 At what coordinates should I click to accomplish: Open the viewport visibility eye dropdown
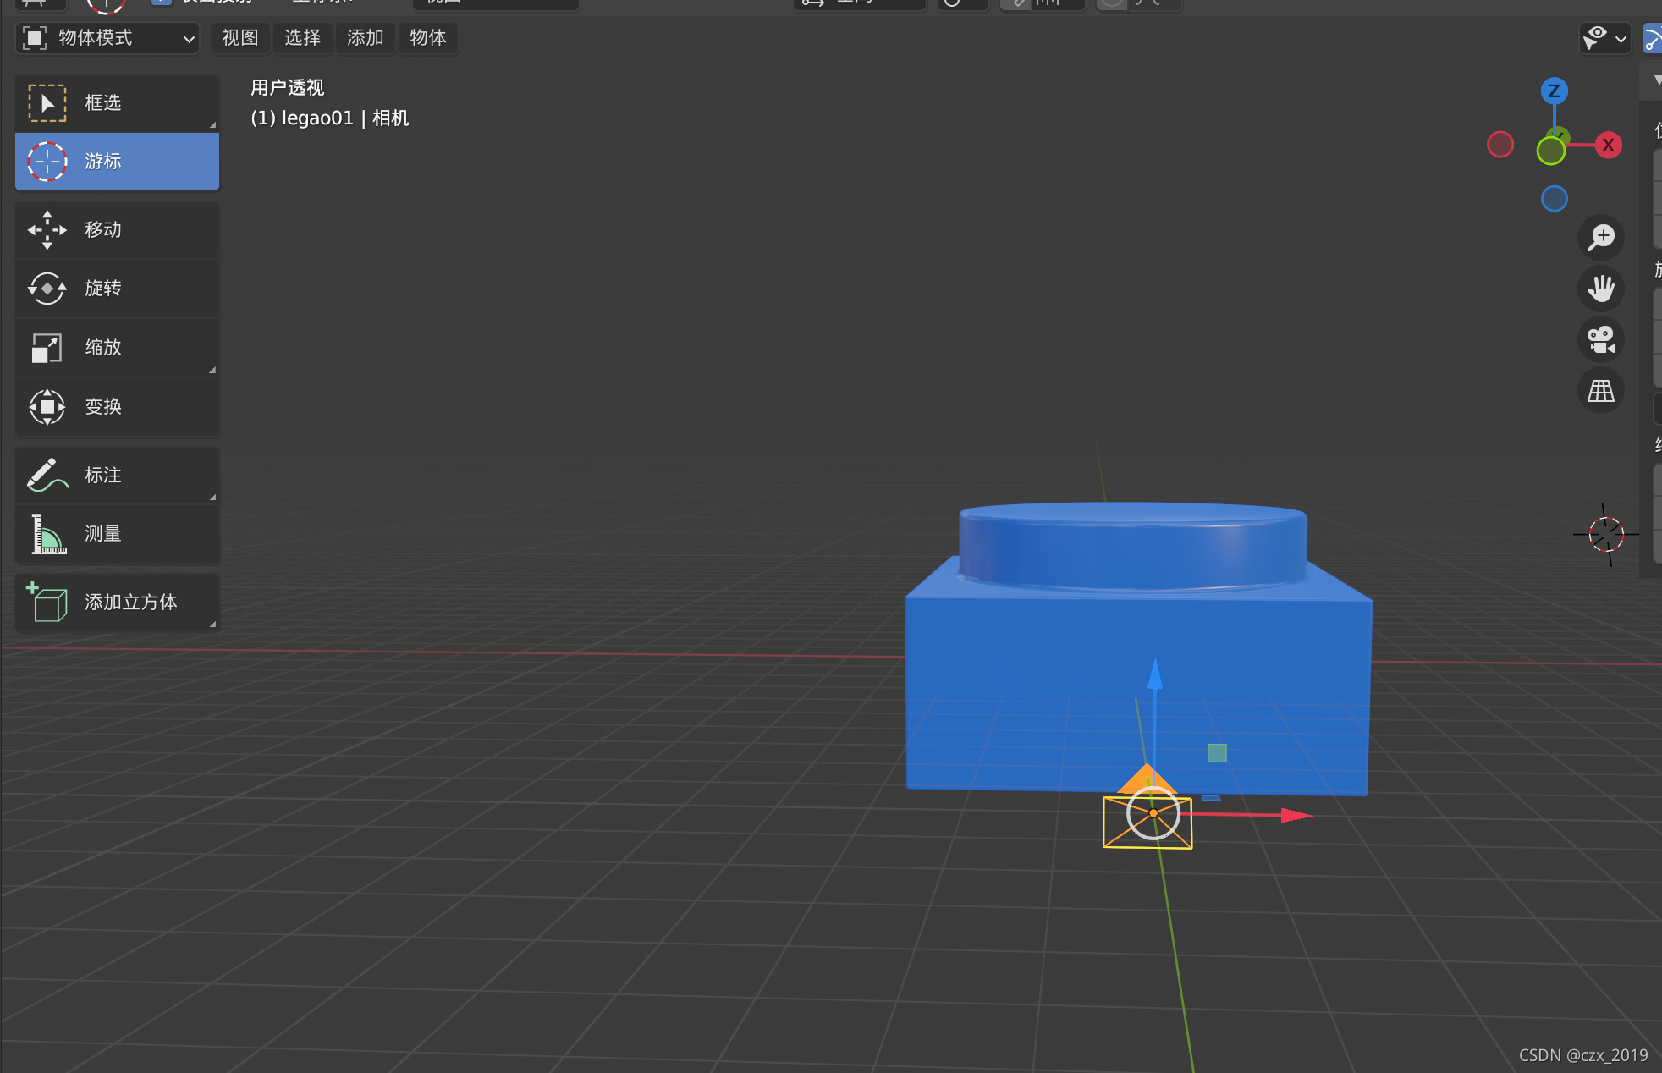(x=1604, y=38)
